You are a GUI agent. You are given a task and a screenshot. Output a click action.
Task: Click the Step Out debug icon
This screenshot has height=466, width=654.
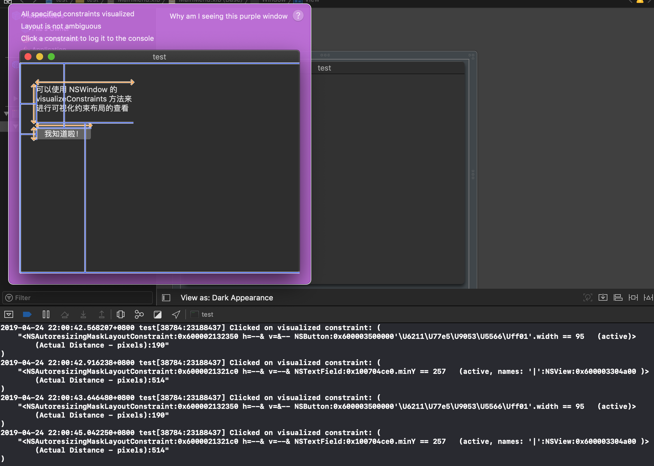tap(102, 314)
